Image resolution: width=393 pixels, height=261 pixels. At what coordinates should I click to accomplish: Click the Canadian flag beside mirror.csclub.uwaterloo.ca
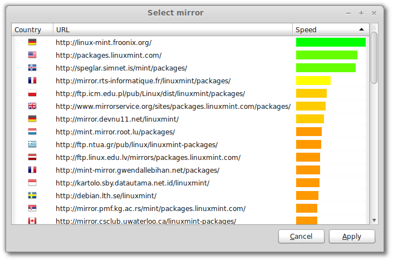coord(32,221)
